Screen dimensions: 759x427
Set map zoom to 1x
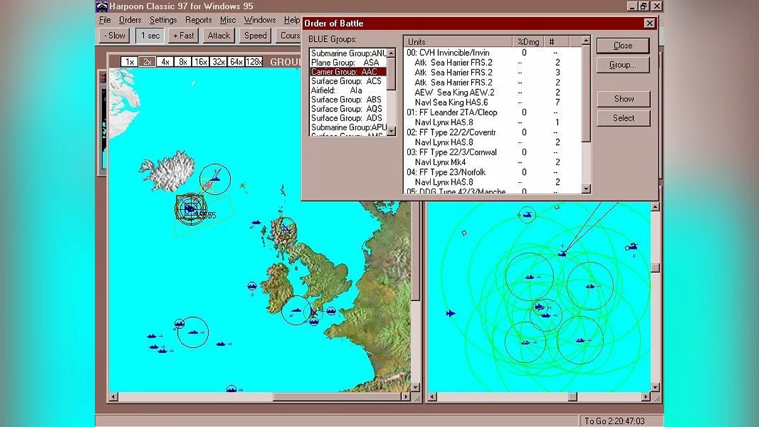coord(129,61)
